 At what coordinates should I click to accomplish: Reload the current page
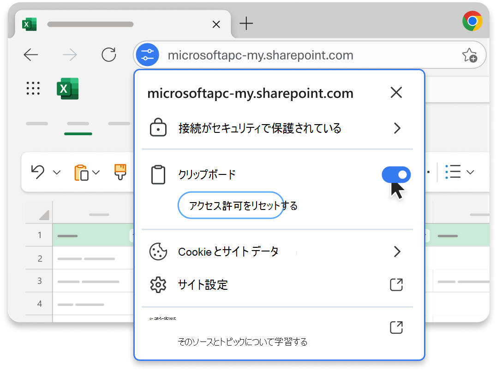(108, 54)
